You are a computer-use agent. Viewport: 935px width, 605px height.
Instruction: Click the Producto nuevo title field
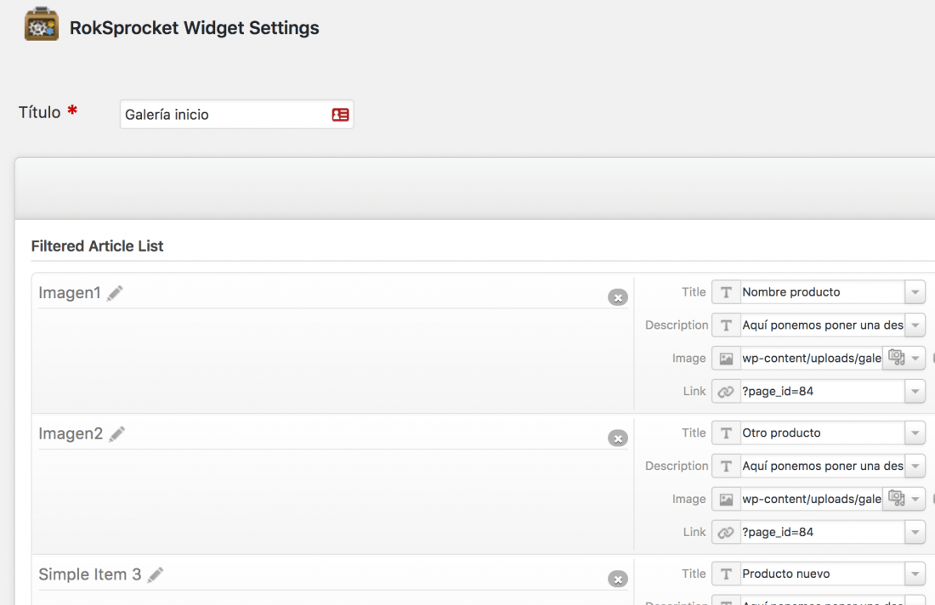point(822,574)
